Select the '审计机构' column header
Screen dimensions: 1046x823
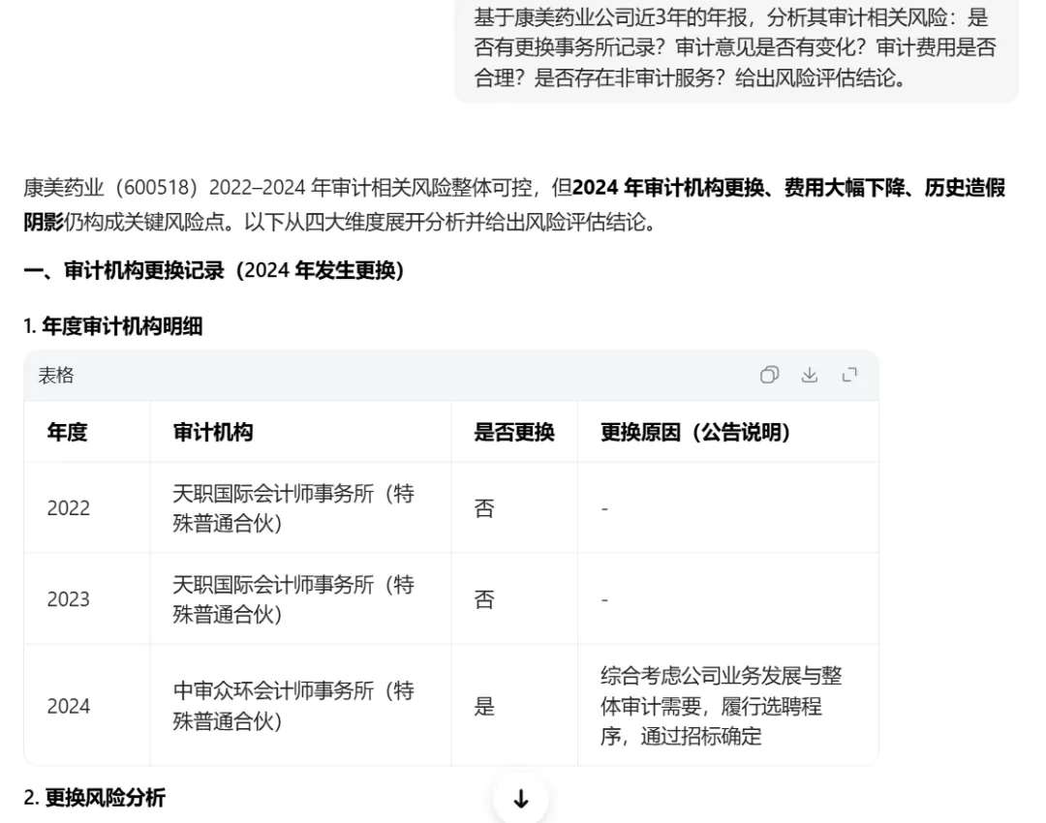213,432
